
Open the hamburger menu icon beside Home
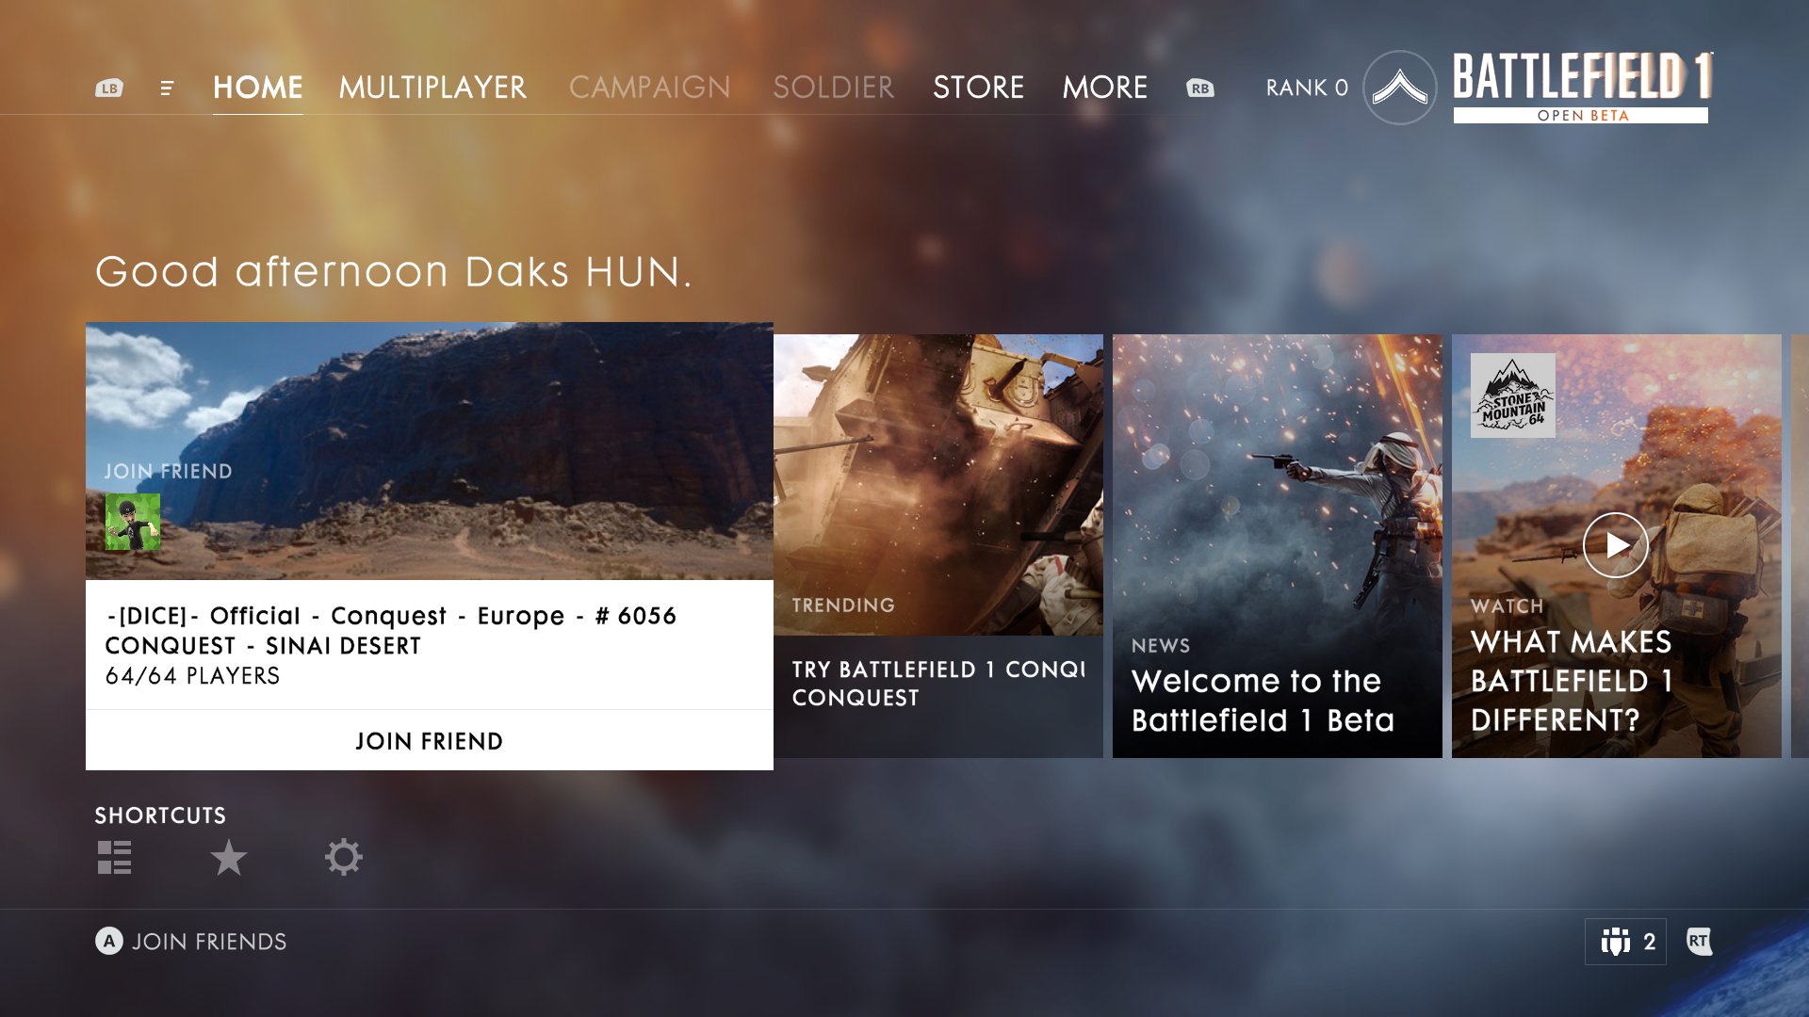(x=167, y=88)
